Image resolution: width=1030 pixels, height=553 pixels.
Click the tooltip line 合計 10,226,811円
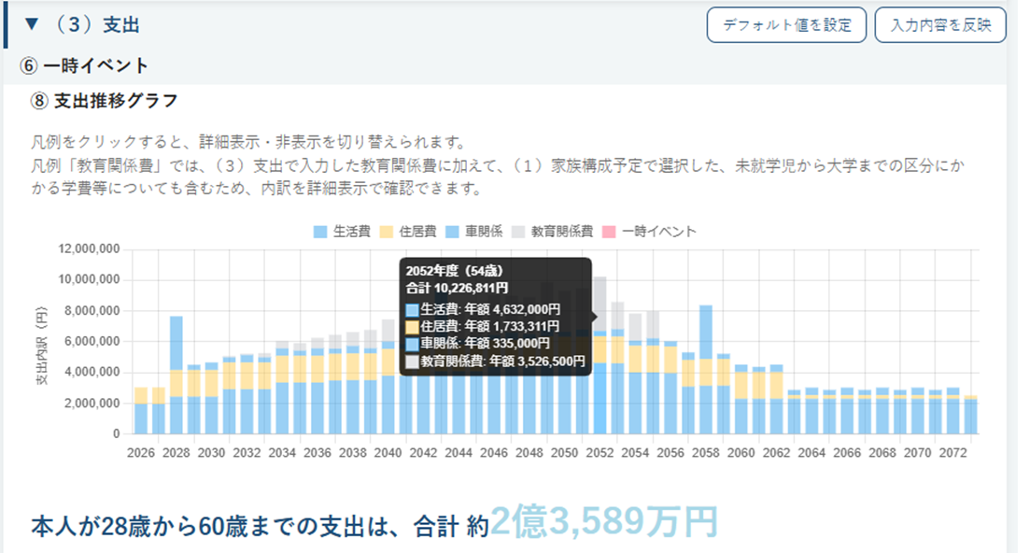coord(457,288)
